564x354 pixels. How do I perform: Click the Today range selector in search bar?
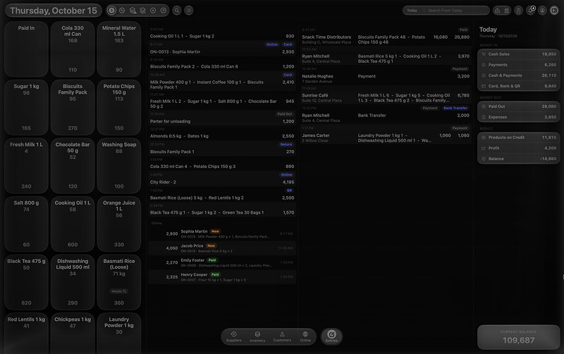click(x=412, y=11)
